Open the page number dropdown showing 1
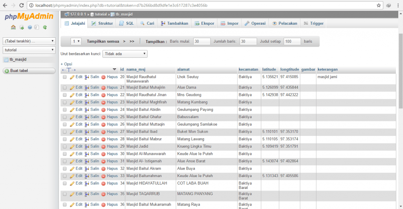The height and width of the screenshot is (209, 403). [x=76, y=41]
